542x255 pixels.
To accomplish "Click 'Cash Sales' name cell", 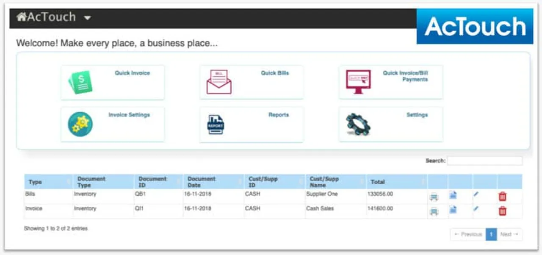I will [320, 208].
